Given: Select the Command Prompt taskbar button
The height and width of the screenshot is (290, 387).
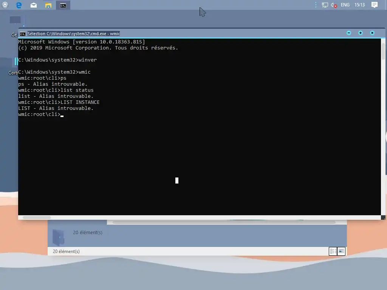Looking at the screenshot, I should click(63, 5).
